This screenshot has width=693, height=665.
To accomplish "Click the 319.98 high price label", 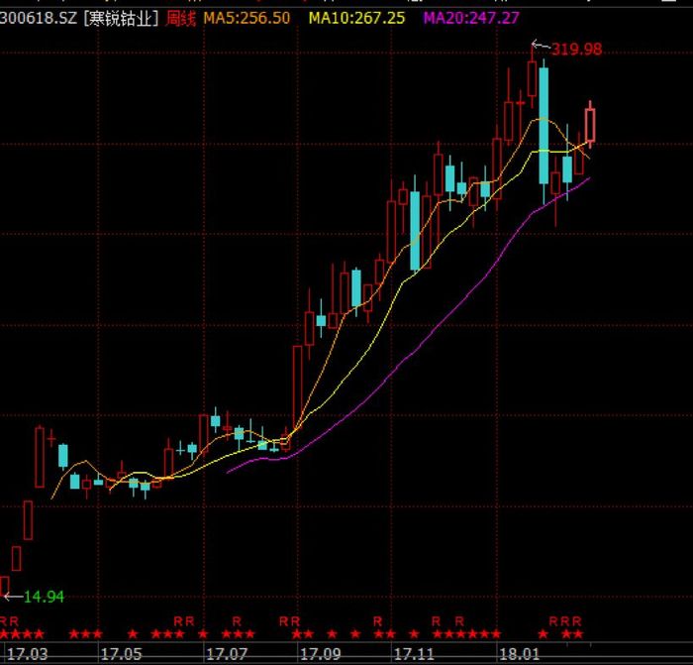I will point(577,50).
